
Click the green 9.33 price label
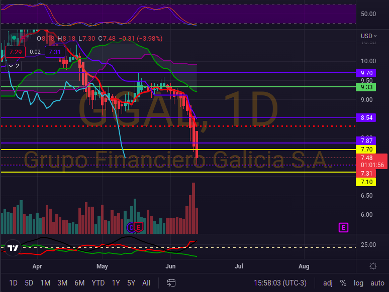(366, 87)
